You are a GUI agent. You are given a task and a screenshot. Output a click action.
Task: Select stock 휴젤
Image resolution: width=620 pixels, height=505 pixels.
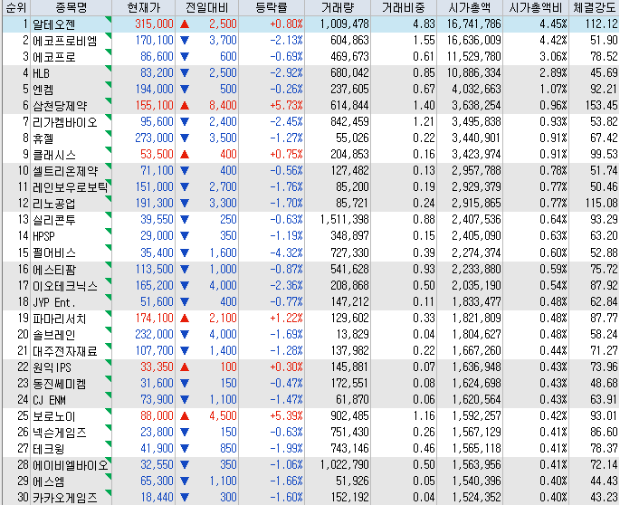pyautogui.click(x=43, y=138)
